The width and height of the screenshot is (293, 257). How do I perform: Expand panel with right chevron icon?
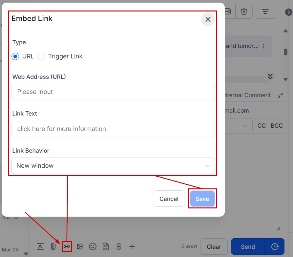288,12
